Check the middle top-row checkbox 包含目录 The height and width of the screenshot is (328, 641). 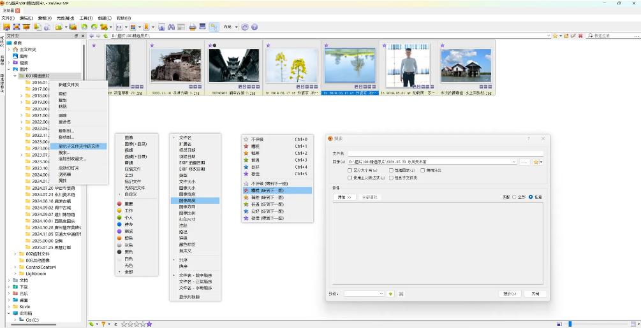tap(392, 170)
